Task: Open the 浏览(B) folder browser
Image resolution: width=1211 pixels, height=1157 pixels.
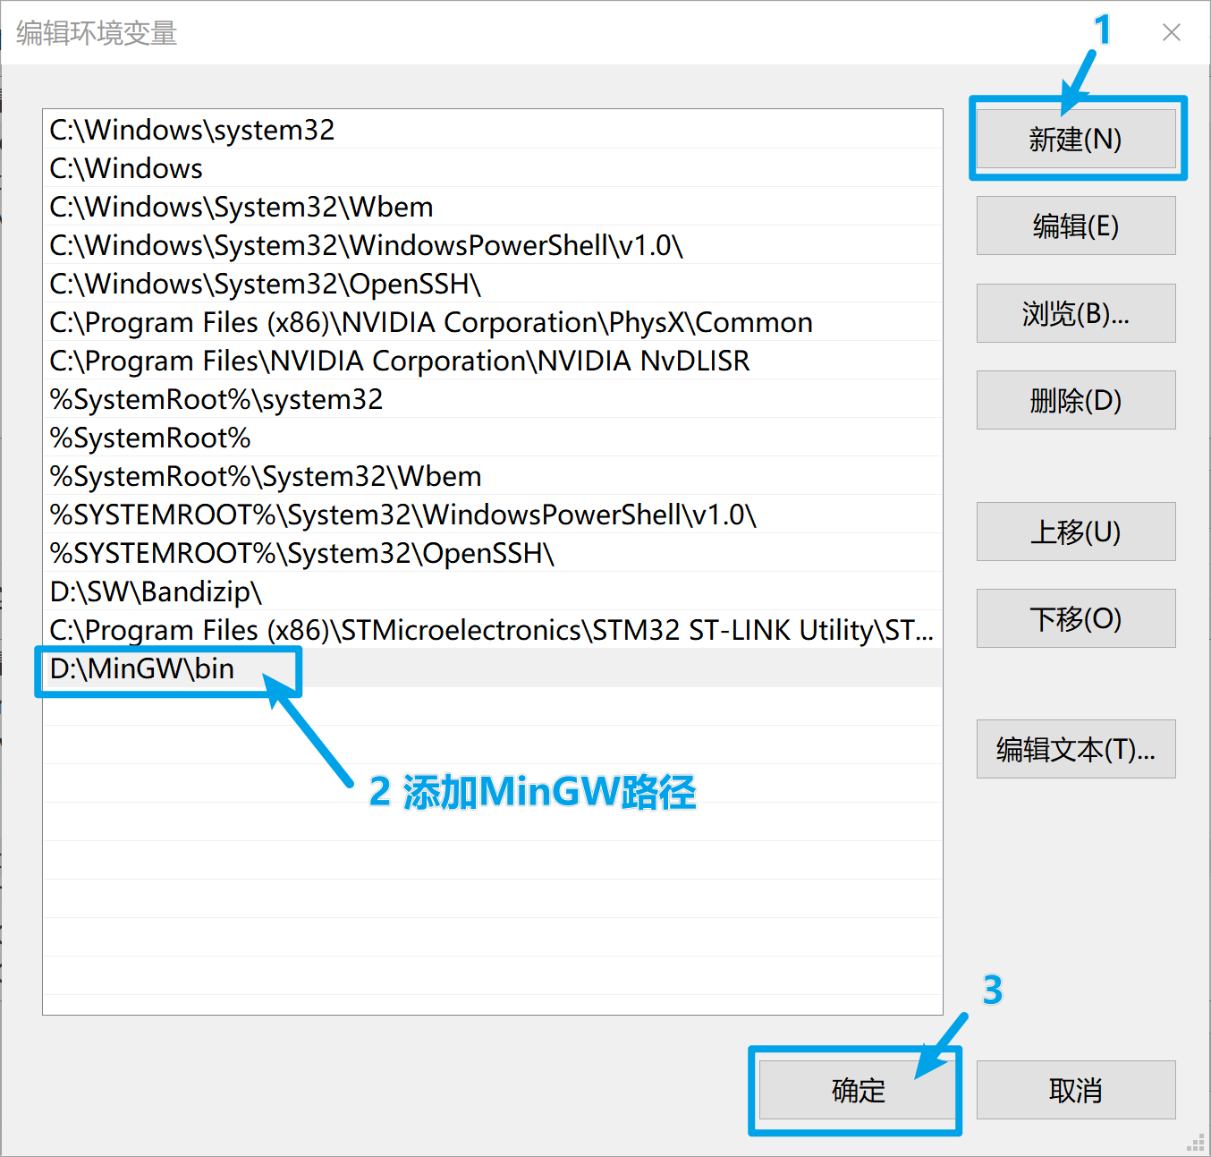Action: click(1076, 313)
